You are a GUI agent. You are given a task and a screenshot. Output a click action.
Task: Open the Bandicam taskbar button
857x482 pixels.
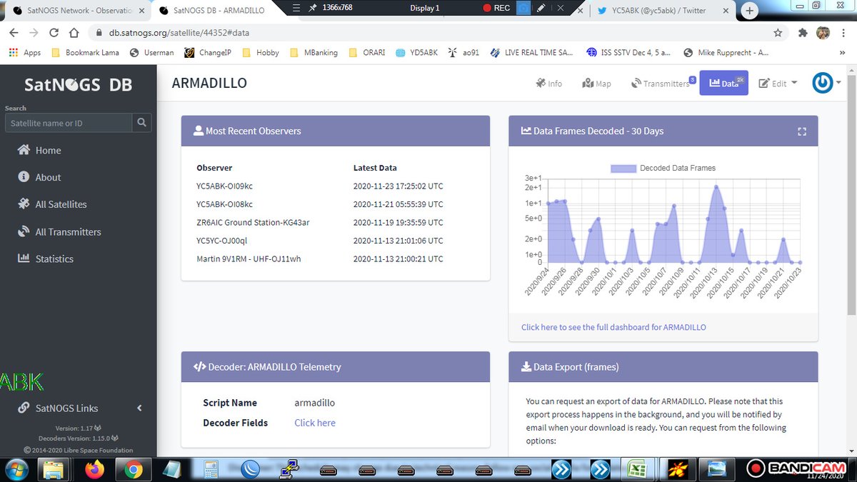[798, 469]
